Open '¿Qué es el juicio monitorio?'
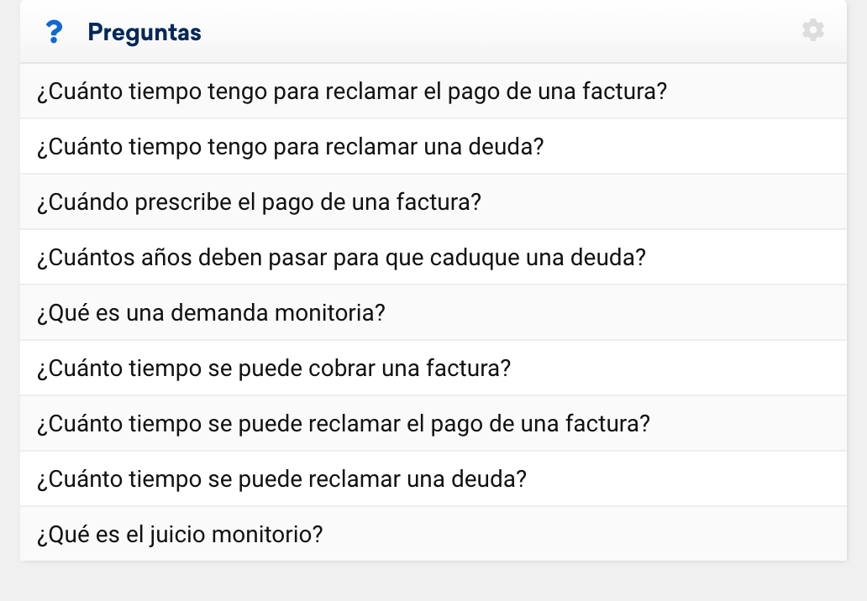The image size is (867, 601). click(180, 534)
